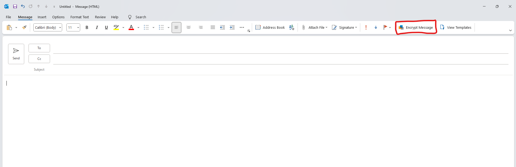Decrease paragraph indent

click(x=222, y=27)
